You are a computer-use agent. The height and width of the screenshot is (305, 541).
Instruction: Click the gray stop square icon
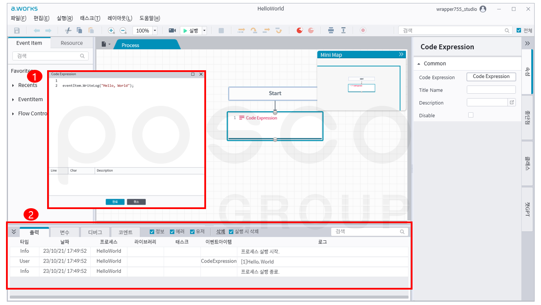(x=221, y=30)
